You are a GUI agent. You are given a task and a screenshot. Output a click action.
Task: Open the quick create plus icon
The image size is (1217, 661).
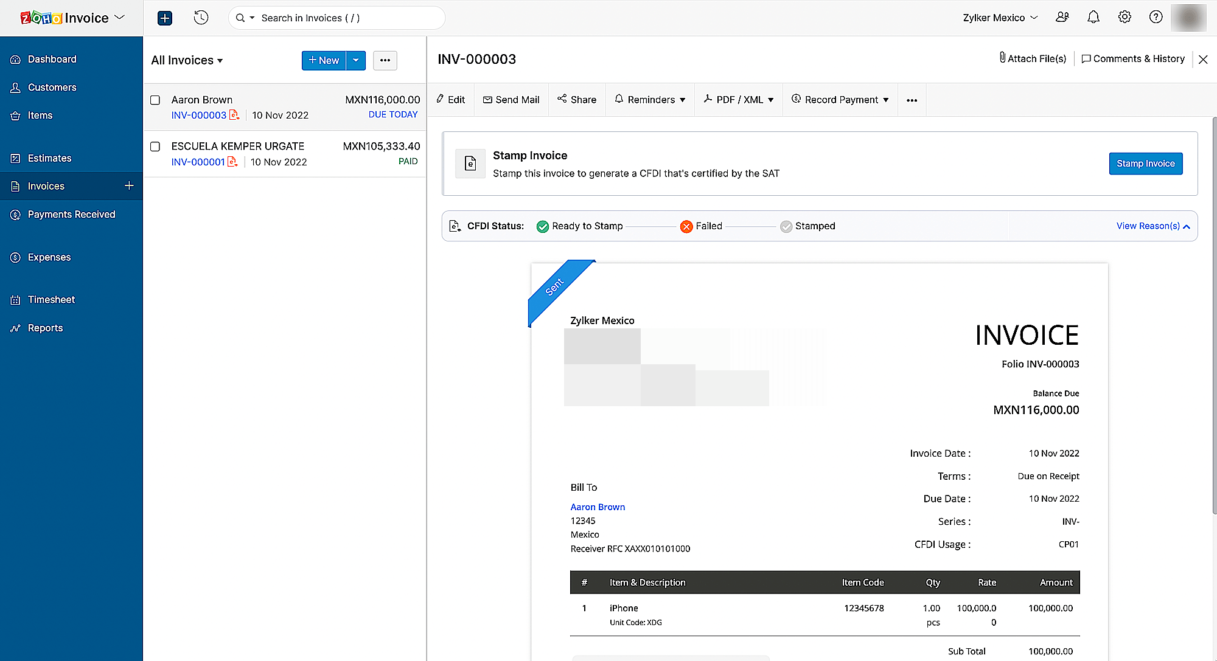[164, 18]
